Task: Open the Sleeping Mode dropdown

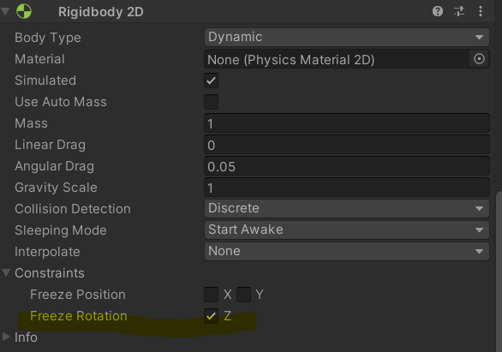Action: pyautogui.click(x=347, y=230)
